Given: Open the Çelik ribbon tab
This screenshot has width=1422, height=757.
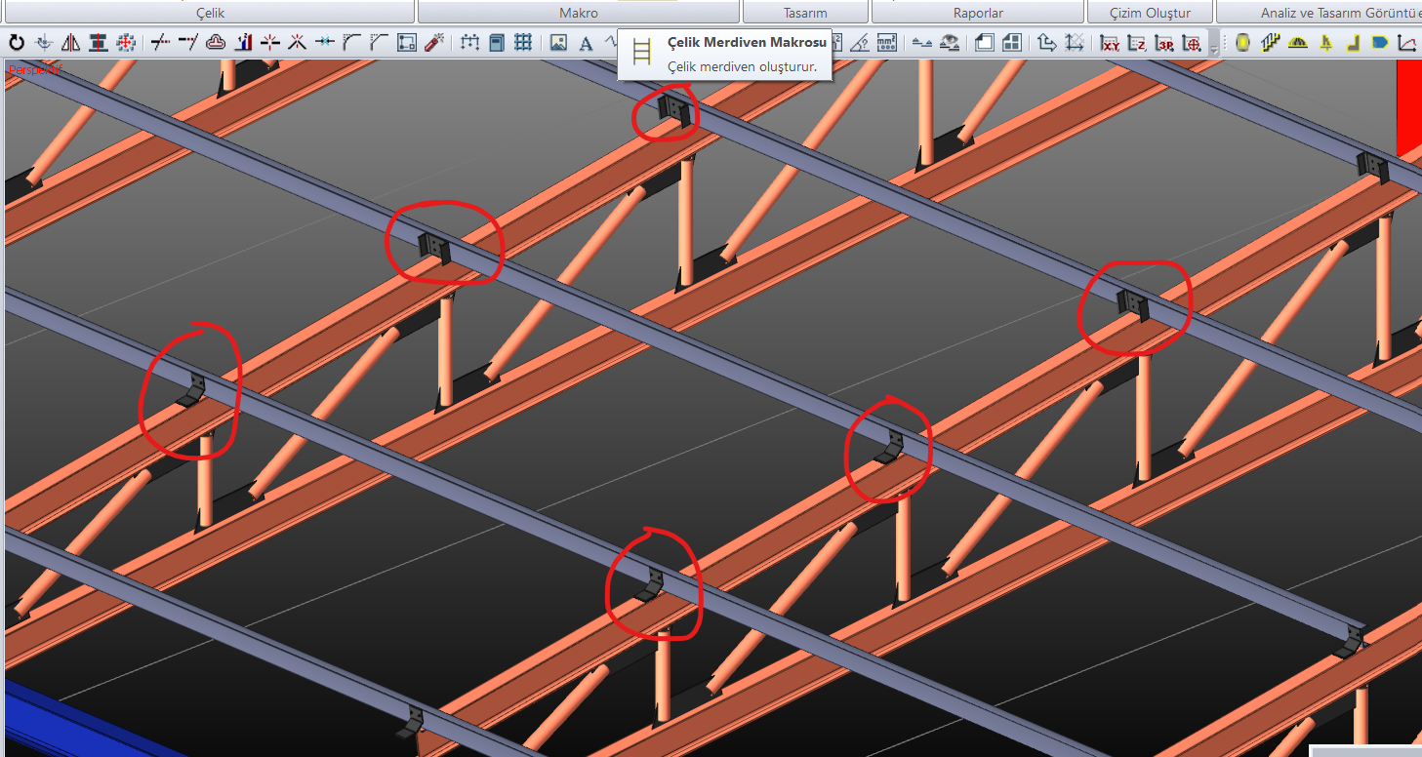Looking at the screenshot, I should coord(210,13).
